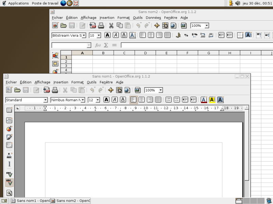Click the Cut scissors in the Calc toolbar
Image resolution: width=273 pixels, height=204 pixels.
point(111,26)
